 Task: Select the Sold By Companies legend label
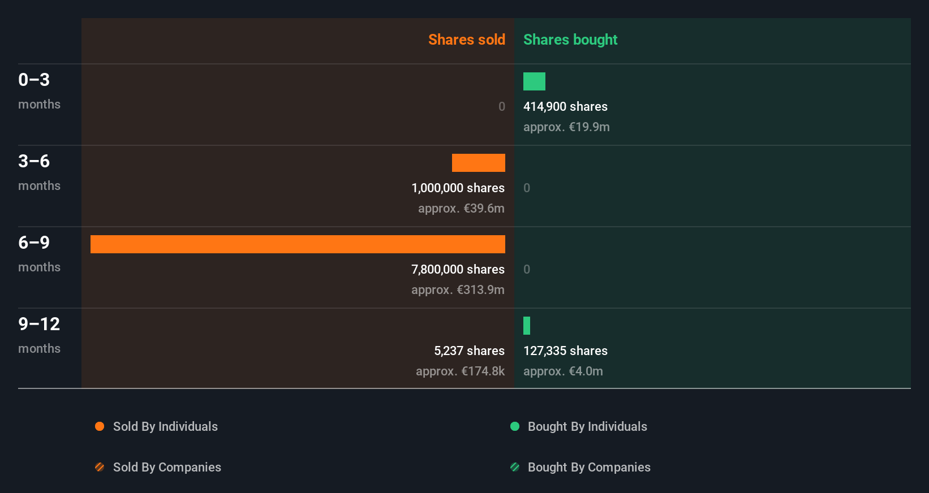pyautogui.click(x=167, y=468)
